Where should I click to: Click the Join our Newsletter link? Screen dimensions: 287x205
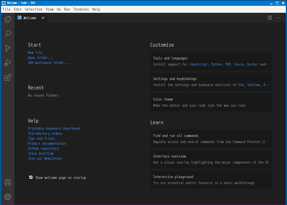[45, 159]
